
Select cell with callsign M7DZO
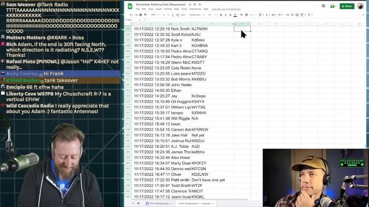click(x=213, y=74)
